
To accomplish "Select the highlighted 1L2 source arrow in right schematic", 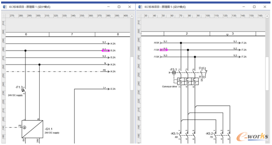I will coord(163,50).
